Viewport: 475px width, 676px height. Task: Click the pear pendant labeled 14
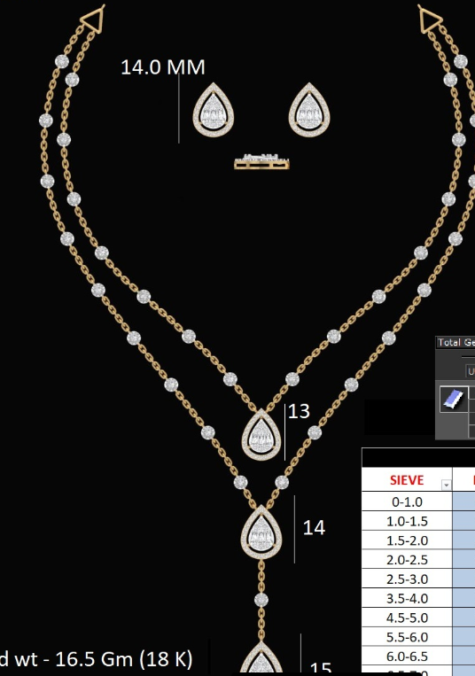pos(261,532)
